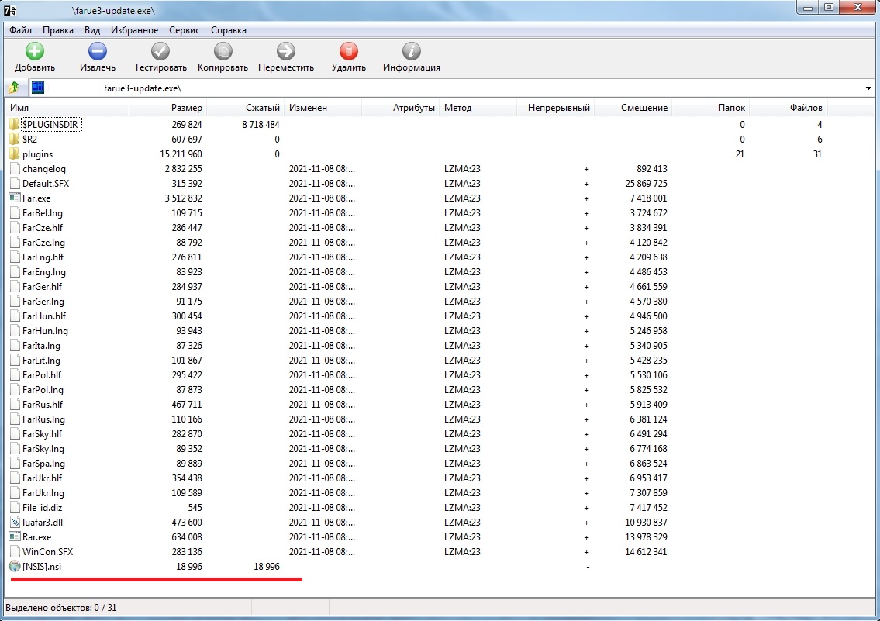The image size is (880, 621).
Task: Open the Сервис menu
Action: pyautogui.click(x=184, y=30)
